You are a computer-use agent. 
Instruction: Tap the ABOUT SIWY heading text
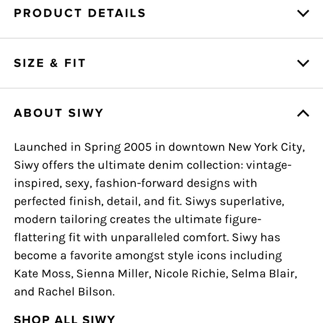58,113
